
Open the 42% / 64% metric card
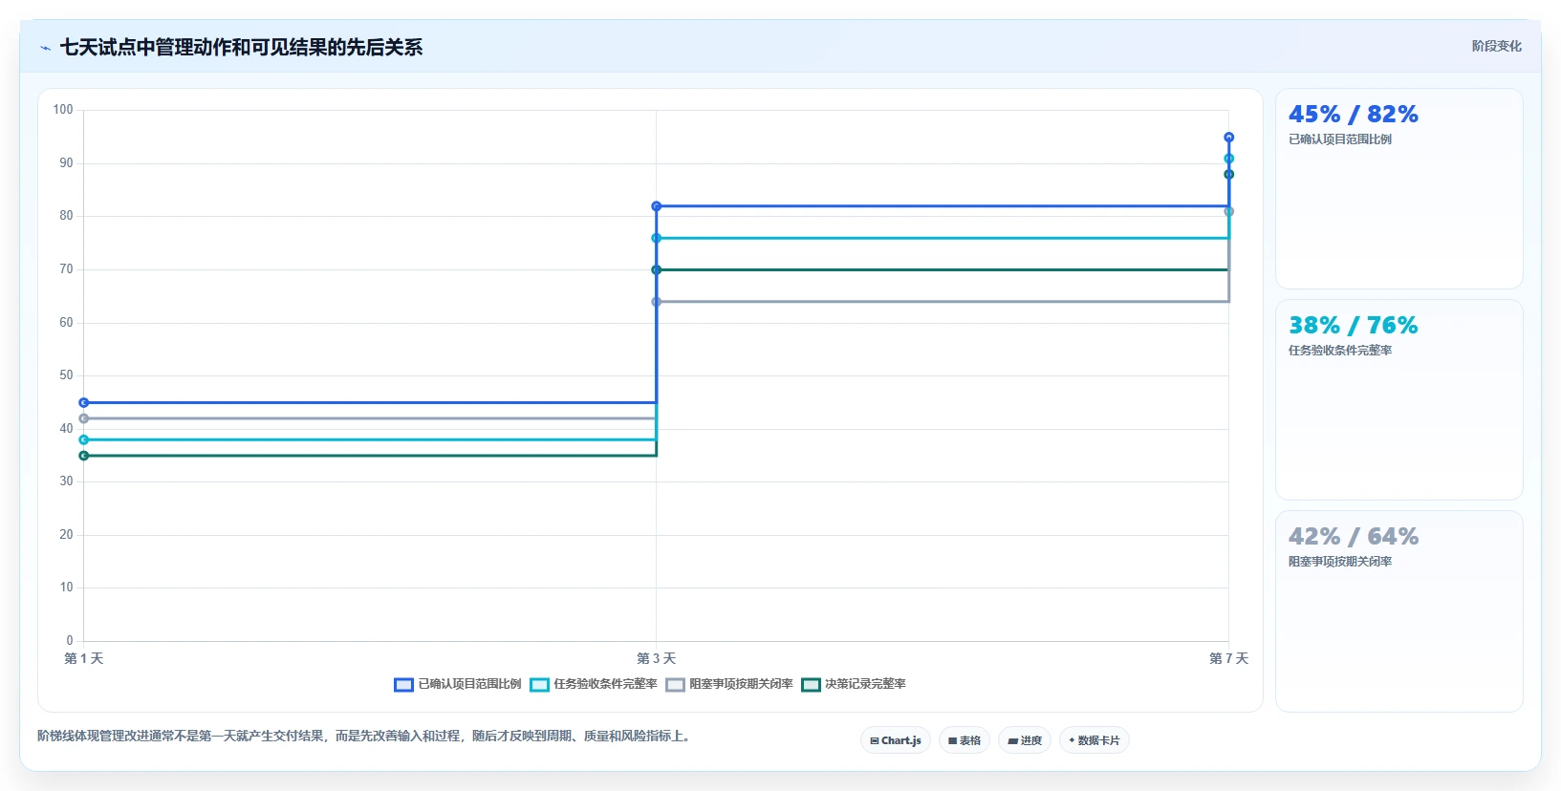point(1398,611)
